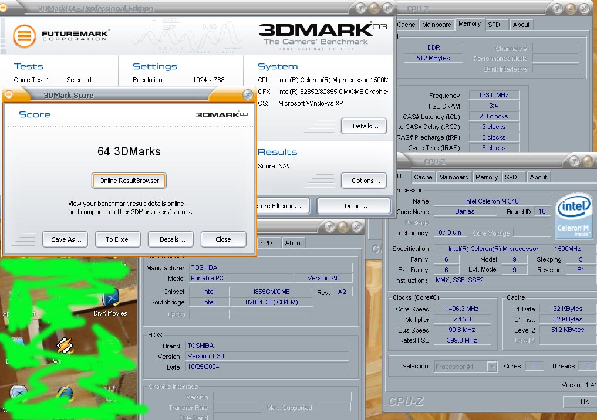Screen dimensions: 597x420
Task: Click CAS latency 2.0 clocks value
Action: click(494, 116)
